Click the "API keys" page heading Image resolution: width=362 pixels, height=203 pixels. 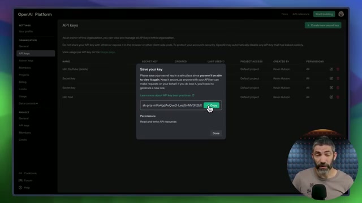click(x=70, y=25)
